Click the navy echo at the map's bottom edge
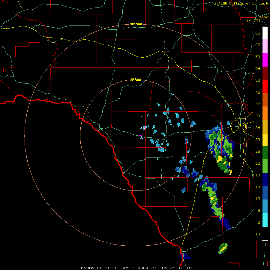Image resolution: width=270 pixels, height=270 pixels. pos(185,256)
